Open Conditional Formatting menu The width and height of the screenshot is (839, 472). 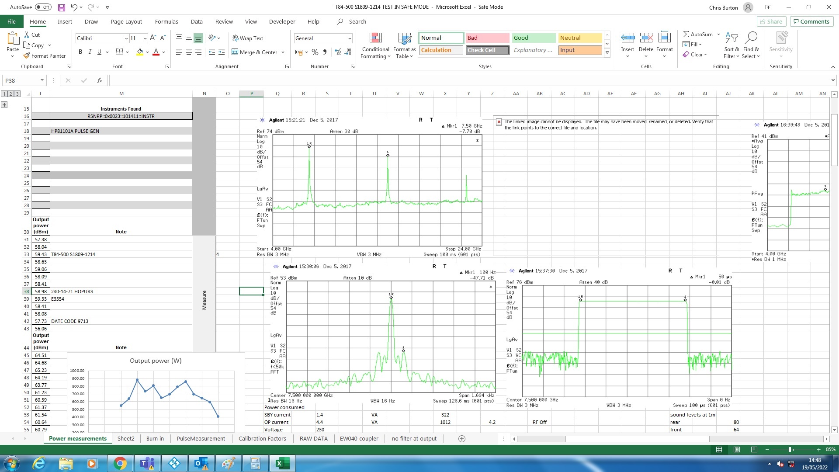tap(375, 45)
